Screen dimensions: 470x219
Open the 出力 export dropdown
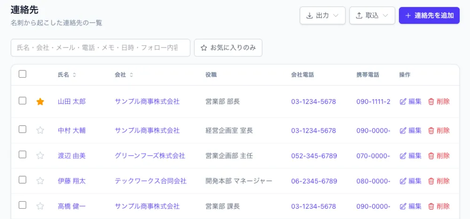click(x=322, y=16)
